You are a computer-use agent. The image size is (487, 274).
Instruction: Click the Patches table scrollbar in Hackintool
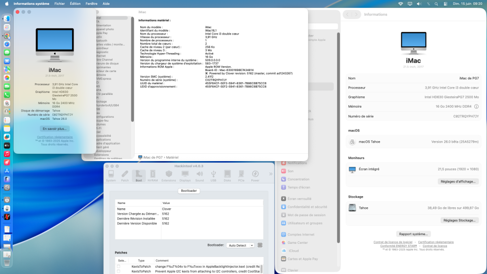click(261, 269)
